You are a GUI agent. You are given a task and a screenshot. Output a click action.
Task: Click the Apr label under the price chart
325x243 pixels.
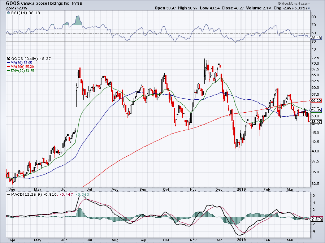[x=12, y=189]
